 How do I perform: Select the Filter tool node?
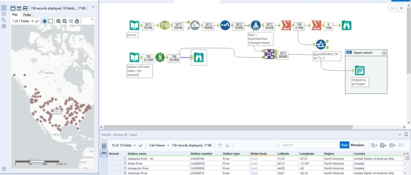(320, 44)
